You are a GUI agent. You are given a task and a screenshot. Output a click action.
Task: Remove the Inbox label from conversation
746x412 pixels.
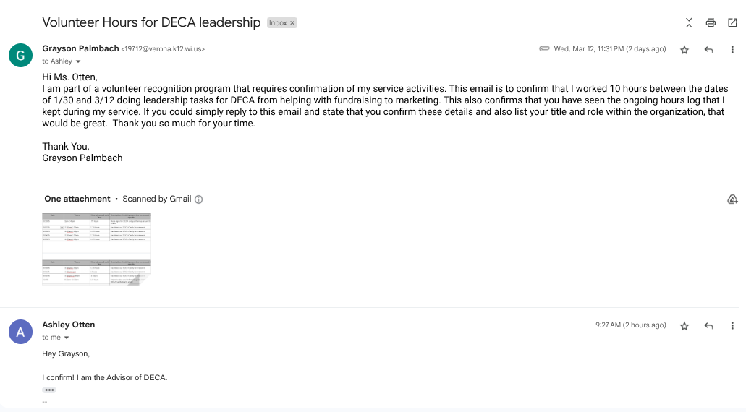[x=292, y=23]
